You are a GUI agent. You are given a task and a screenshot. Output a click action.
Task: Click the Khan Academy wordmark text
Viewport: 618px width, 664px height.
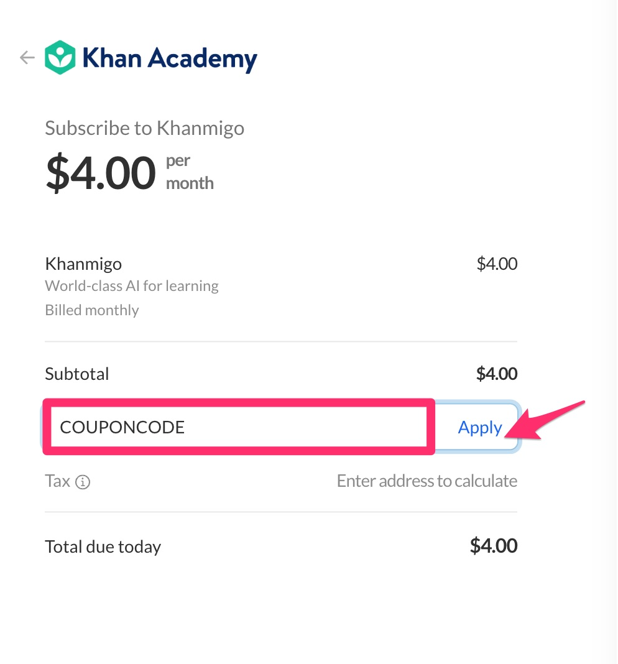click(170, 59)
